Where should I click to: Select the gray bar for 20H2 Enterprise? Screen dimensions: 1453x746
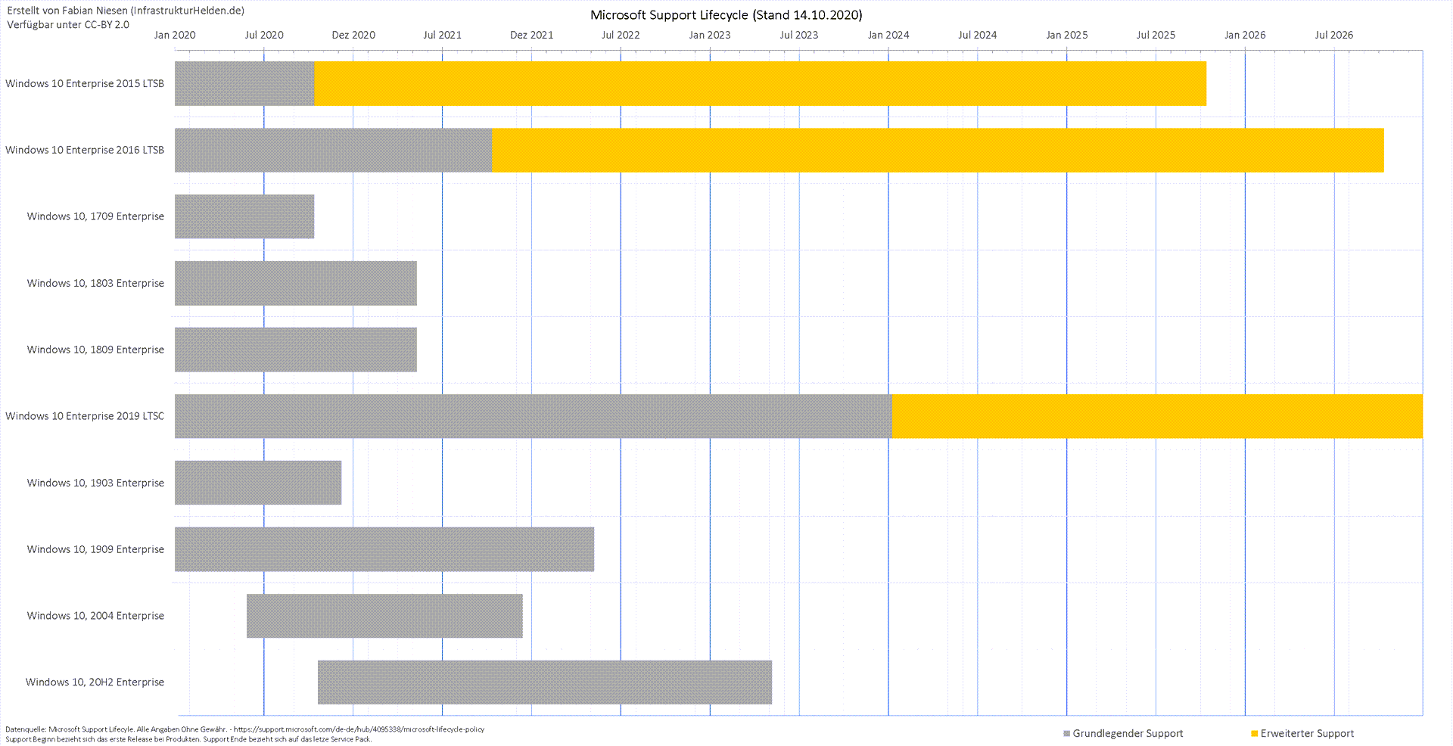pos(545,682)
